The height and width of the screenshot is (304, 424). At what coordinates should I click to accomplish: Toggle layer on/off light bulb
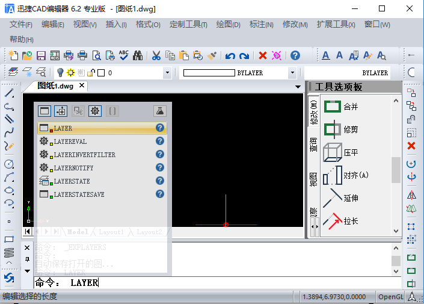[60, 73]
